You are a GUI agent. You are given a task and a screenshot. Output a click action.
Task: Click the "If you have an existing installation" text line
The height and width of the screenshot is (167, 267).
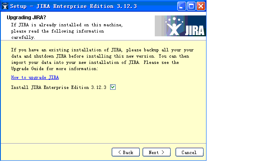[102, 50]
